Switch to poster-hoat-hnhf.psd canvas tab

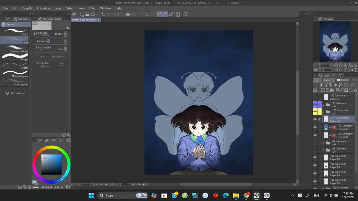86,20
